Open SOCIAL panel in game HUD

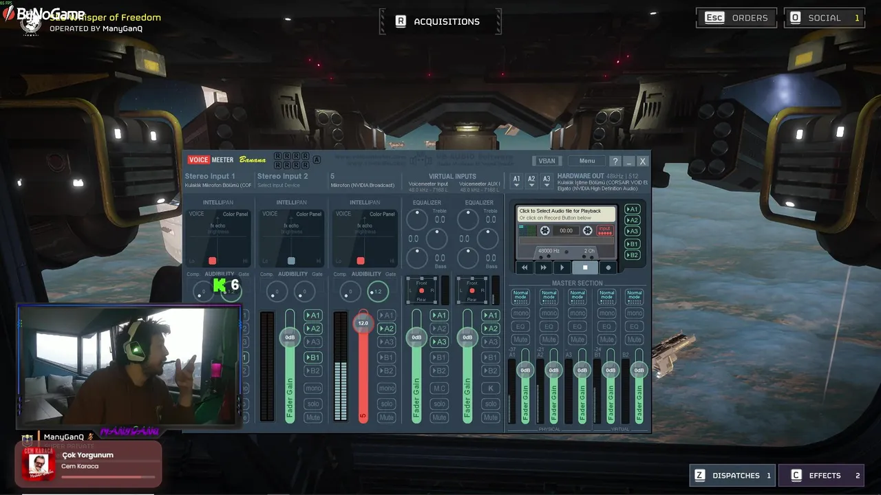coord(824,18)
